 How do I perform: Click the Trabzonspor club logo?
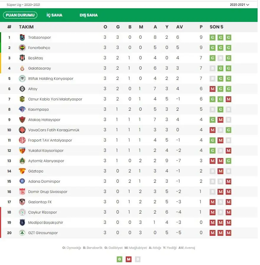(x=22, y=38)
